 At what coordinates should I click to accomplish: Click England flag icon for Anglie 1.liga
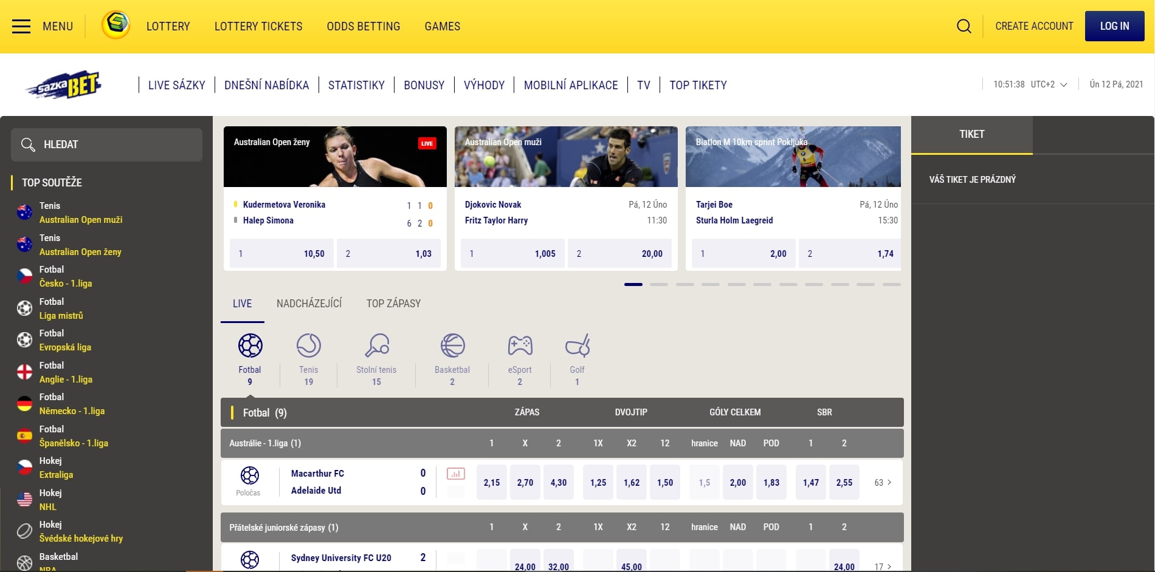pyautogui.click(x=24, y=372)
